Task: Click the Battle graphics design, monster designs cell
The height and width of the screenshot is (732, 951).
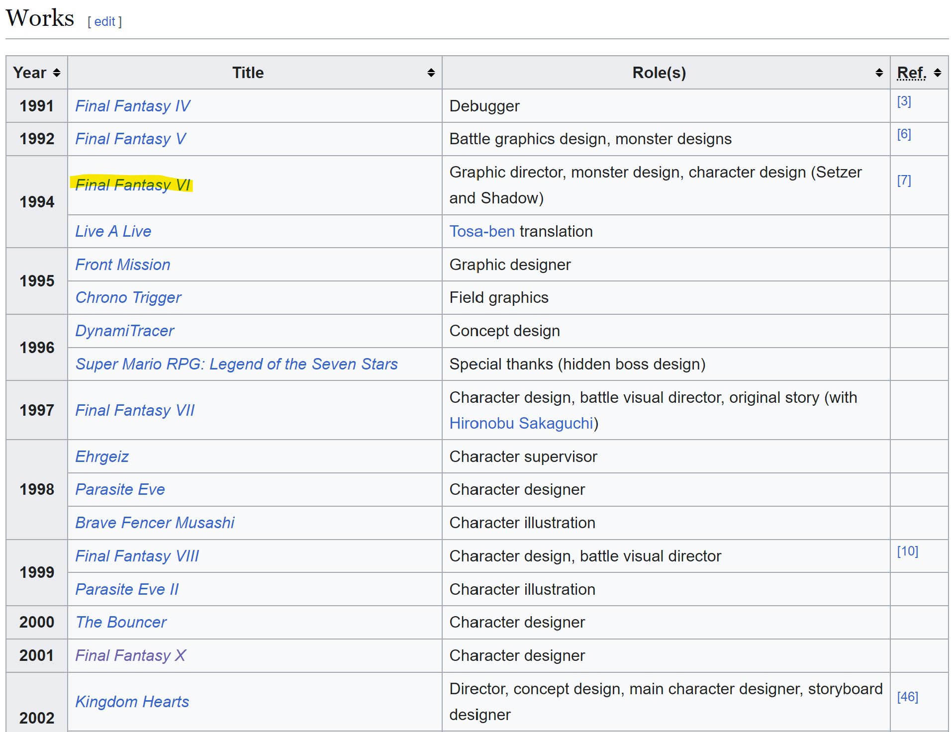Action: click(666, 139)
